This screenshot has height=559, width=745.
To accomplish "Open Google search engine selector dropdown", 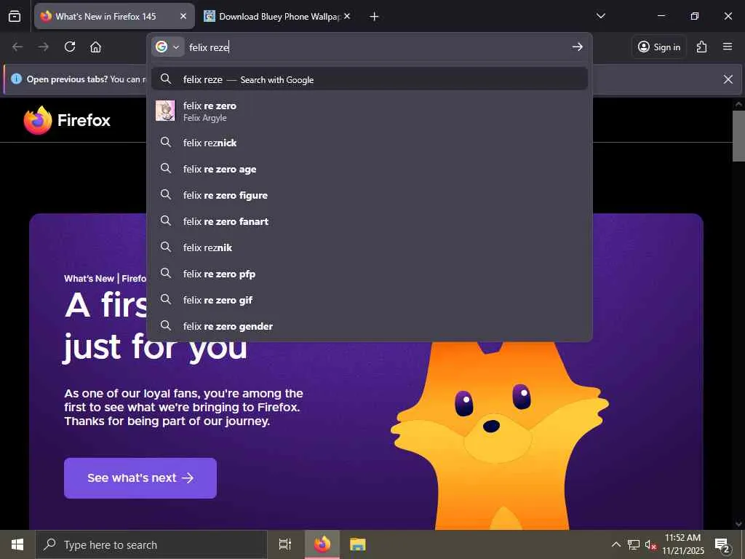I will click(168, 47).
